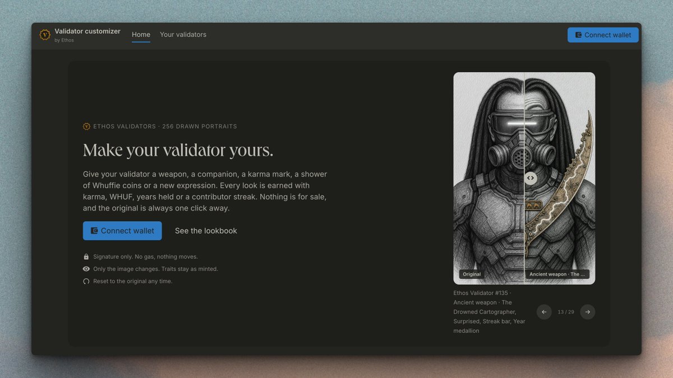
Task: Click Only the image changes text line
Action: pyautogui.click(x=156, y=269)
